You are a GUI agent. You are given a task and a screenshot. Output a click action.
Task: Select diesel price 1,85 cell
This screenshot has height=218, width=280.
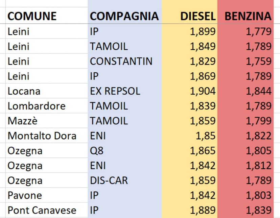tap(205, 136)
